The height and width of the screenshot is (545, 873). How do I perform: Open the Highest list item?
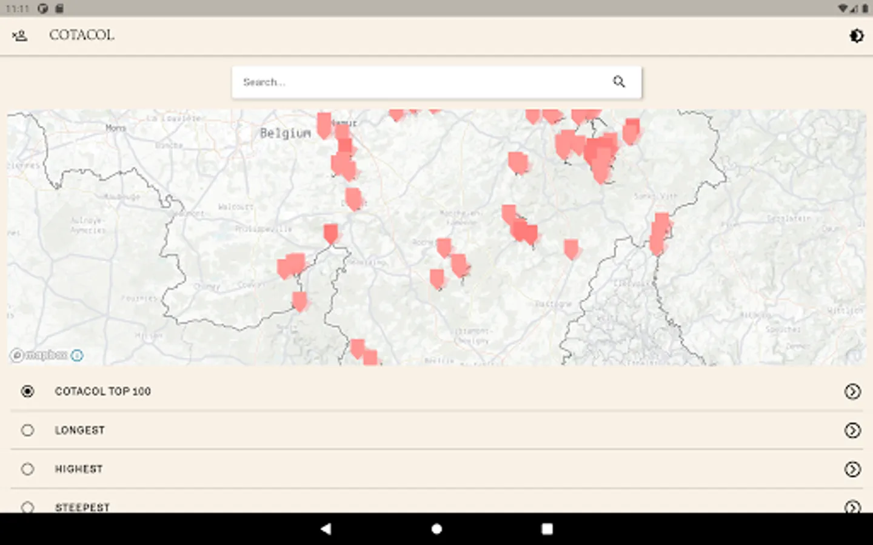pos(79,469)
